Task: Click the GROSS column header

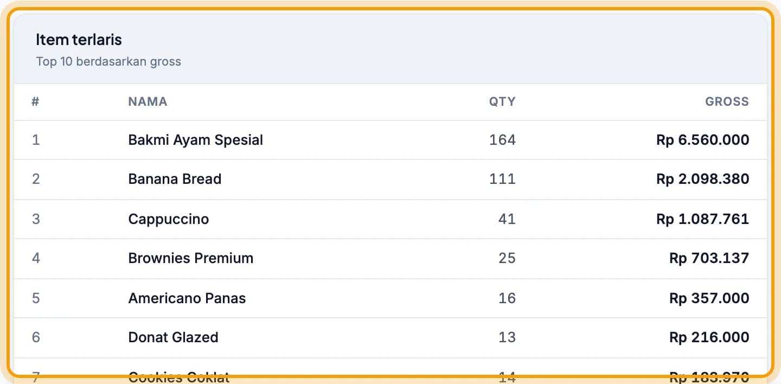Action: [x=727, y=101]
